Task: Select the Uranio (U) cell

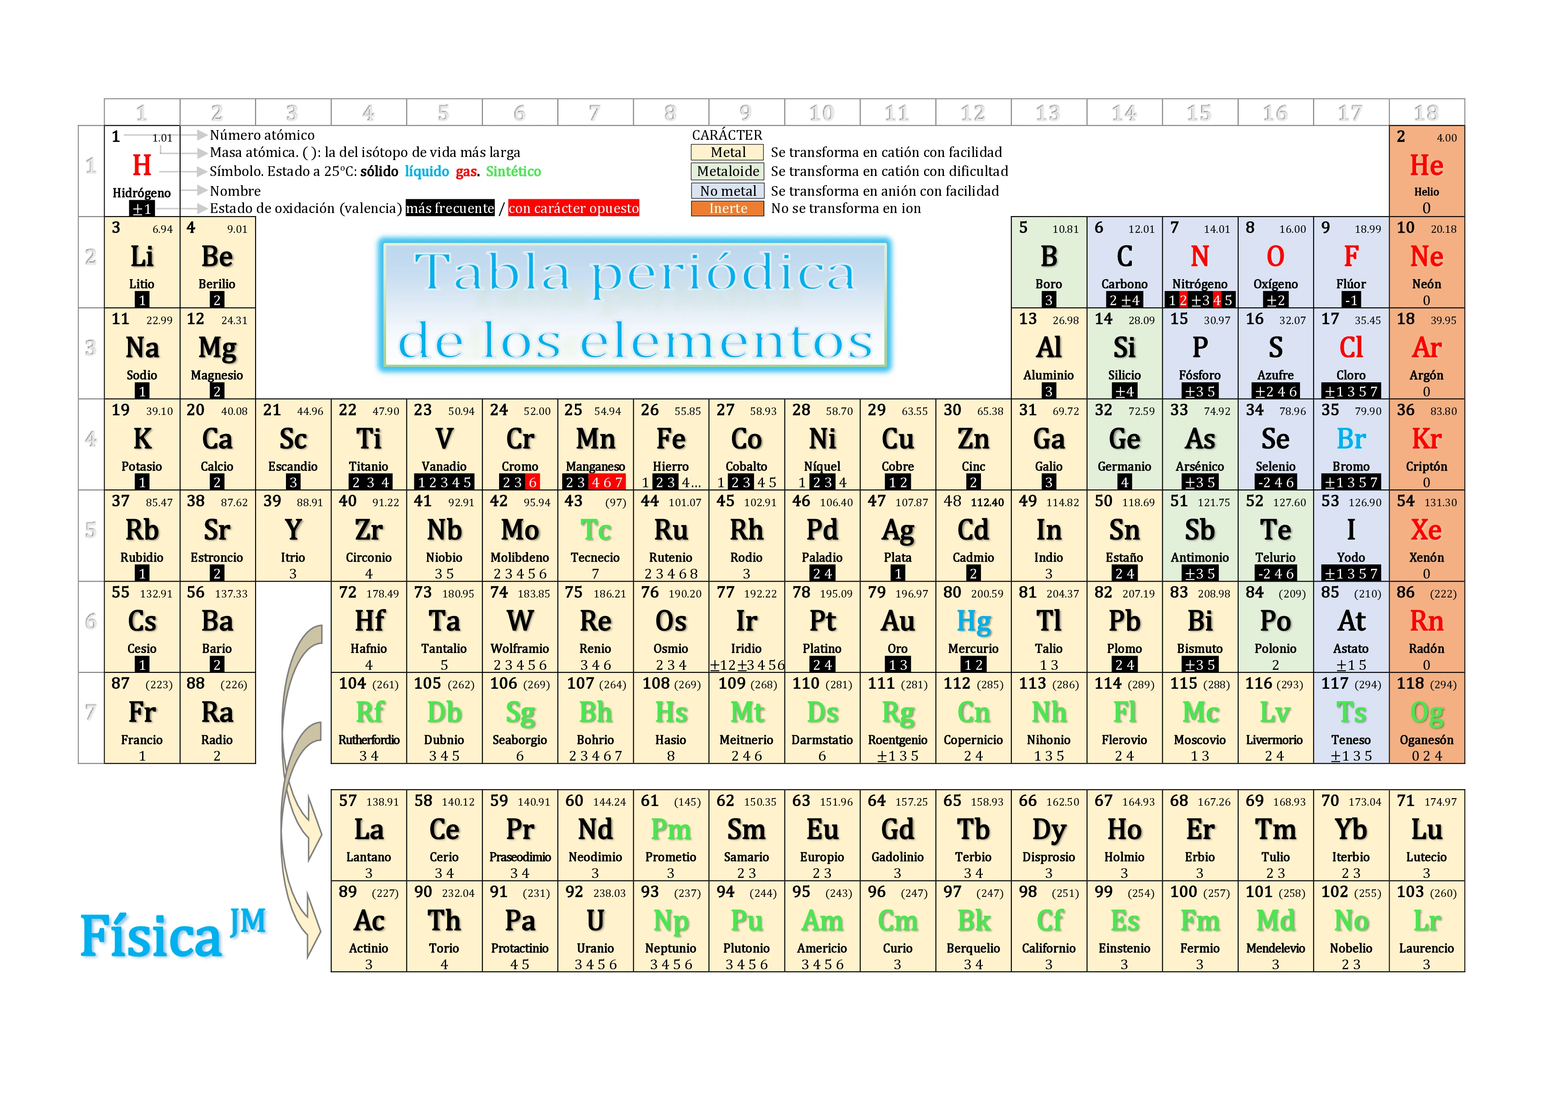Action: click(x=595, y=926)
